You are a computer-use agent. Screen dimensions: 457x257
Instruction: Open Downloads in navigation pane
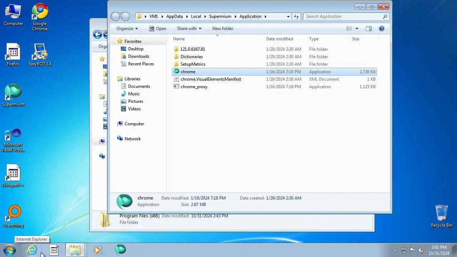[139, 56]
